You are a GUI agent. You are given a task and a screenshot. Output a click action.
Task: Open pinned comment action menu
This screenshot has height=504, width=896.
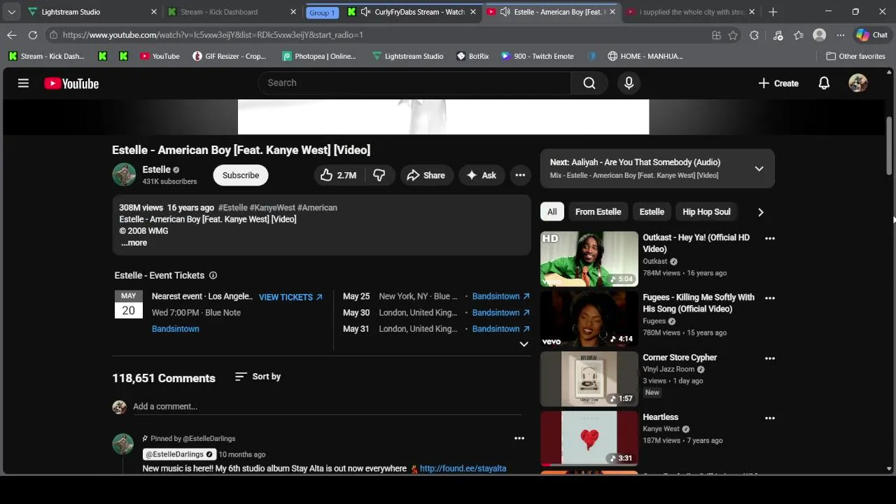tap(519, 438)
